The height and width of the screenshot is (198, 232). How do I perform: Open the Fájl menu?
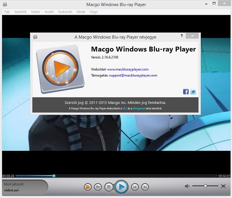point(7,12)
